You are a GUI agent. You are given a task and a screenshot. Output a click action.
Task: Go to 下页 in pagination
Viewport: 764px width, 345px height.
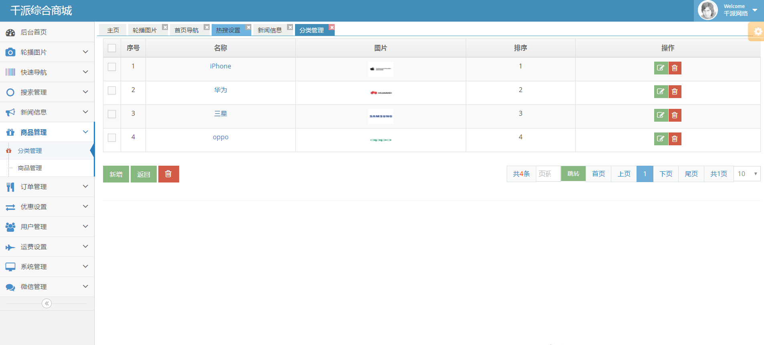(x=666, y=174)
